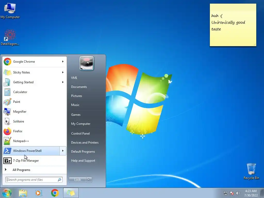Image resolution: width=264 pixels, height=198 pixels.
Task: Click the "Paint" label text
Action: point(16,102)
